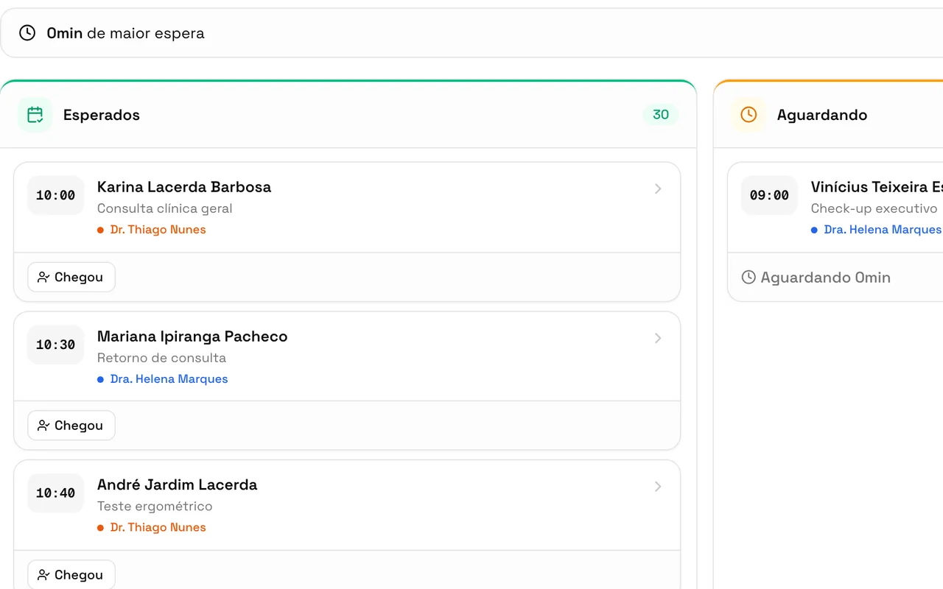943x589 pixels.
Task: Click the clock icon next to Aguardando 0min
Action: pyautogui.click(x=749, y=277)
